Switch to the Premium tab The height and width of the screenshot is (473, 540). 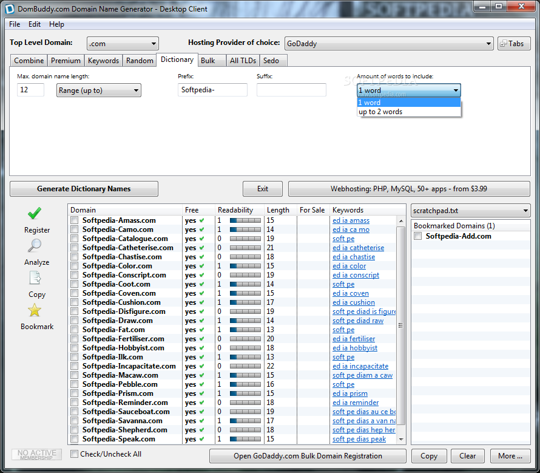click(x=66, y=60)
